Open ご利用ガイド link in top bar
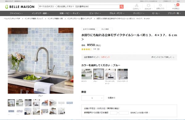 [x=167, y=1]
